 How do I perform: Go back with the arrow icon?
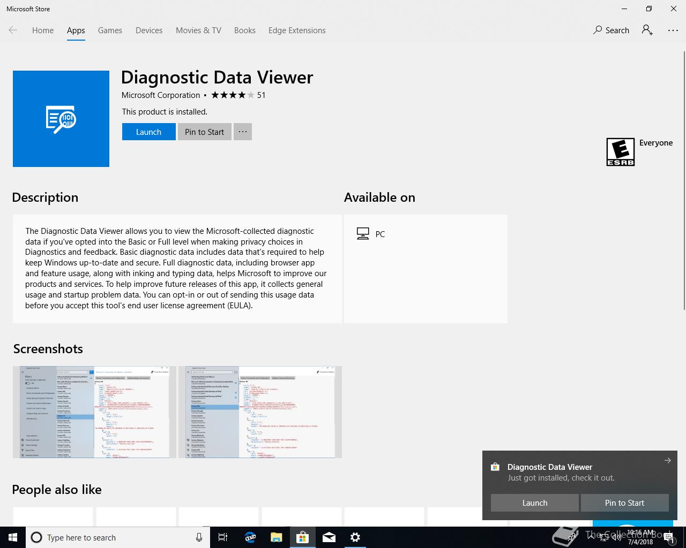tap(13, 31)
